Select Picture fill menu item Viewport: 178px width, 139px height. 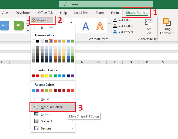point(53,114)
